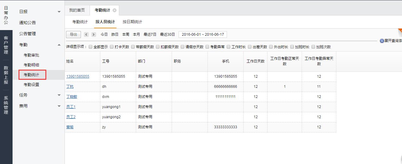The image size is (402, 164).
Task: Open the 按日期统计 sub-tab
Action: pos(132,22)
